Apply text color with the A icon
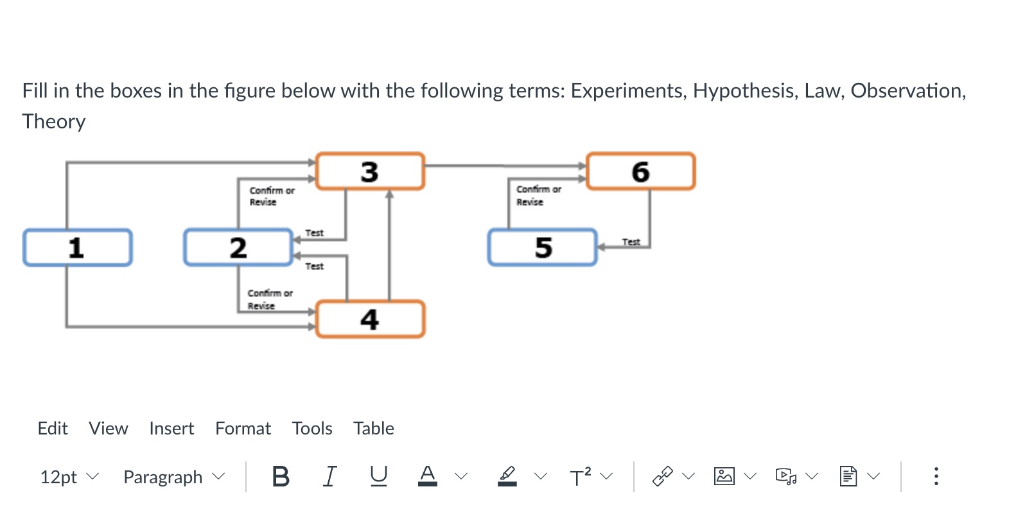 click(x=428, y=474)
